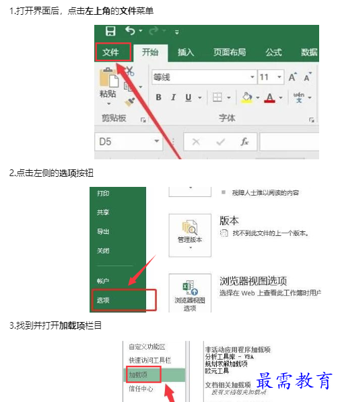Click the Enter checkmark formula bar icon
This screenshot has width=338, height=402.
[x=220, y=142]
